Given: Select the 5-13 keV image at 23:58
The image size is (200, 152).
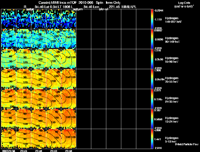Looking at the screenshot, I should click(x=68, y=139).
